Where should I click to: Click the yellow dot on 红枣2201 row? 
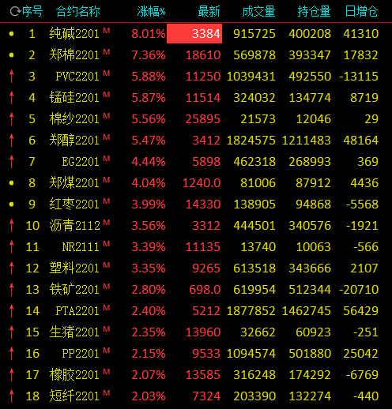[11, 204]
